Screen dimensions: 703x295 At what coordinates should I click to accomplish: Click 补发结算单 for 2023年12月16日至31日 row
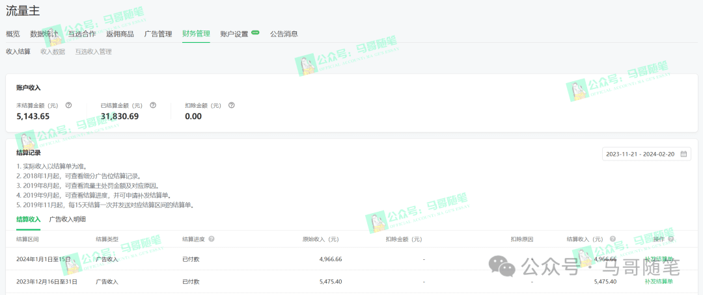click(x=659, y=281)
